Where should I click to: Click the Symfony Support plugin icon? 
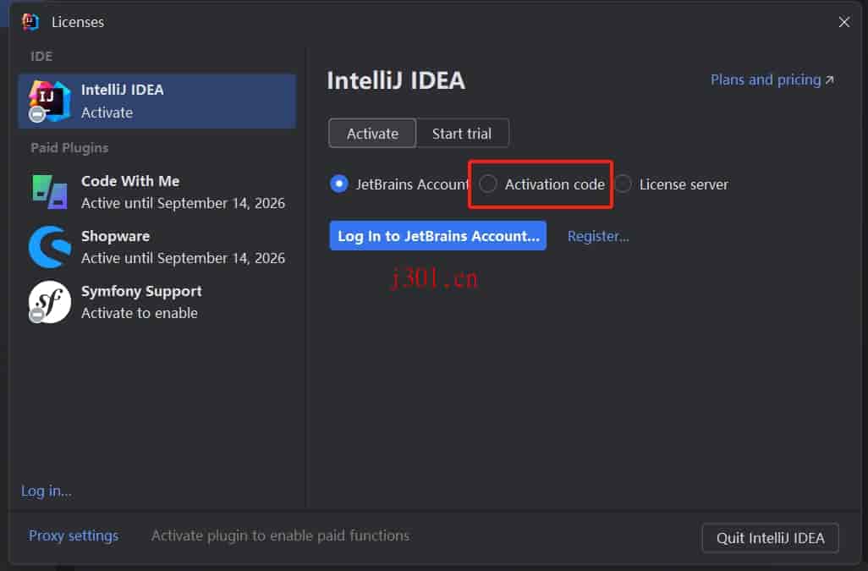(49, 301)
